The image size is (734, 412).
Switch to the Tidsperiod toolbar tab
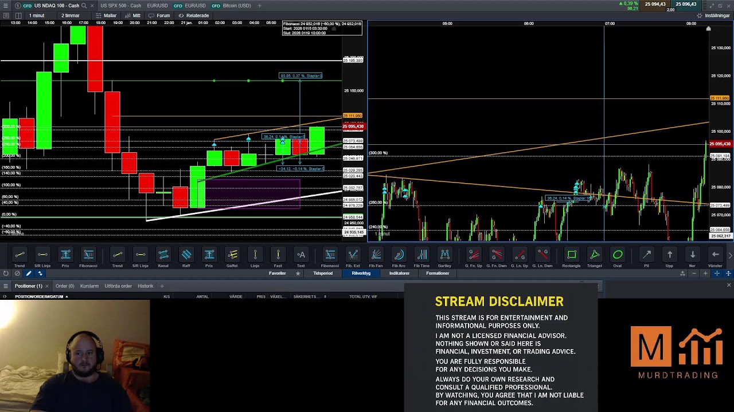click(323, 274)
